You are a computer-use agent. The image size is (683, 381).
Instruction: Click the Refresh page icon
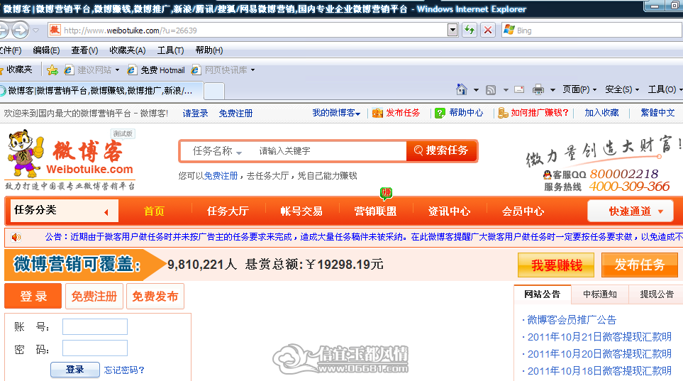(x=469, y=30)
